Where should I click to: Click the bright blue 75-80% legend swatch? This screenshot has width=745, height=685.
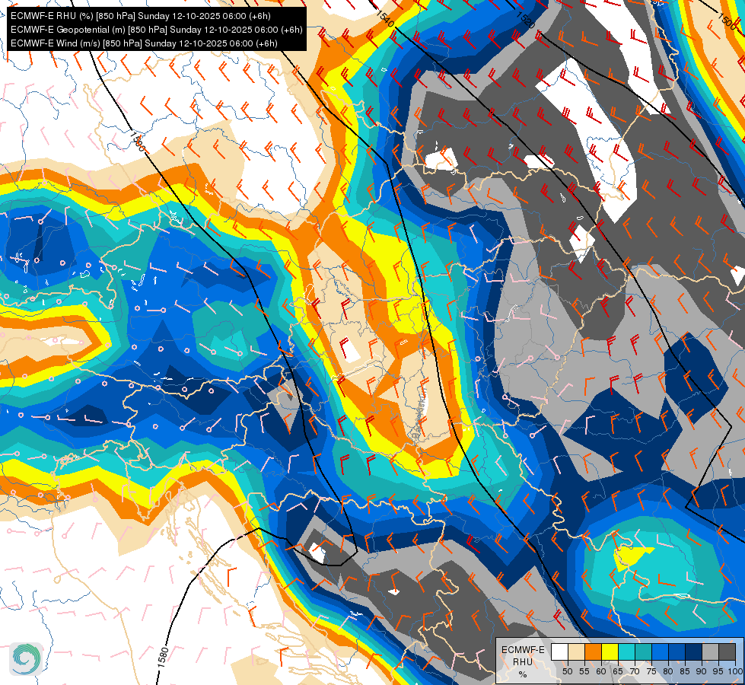coord(660,652)
